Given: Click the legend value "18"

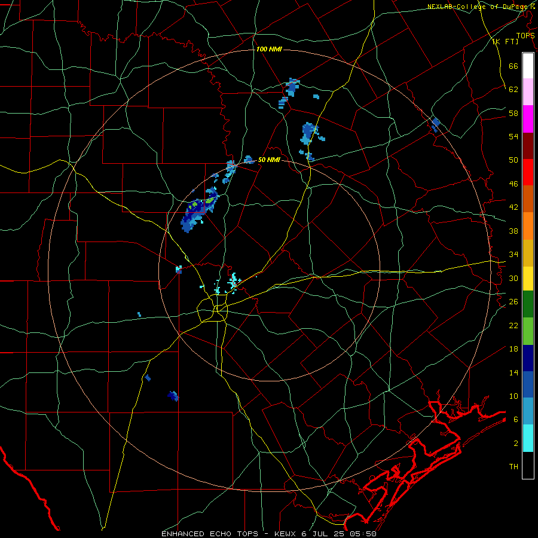Looking at the screenshot, I should coord(513,349).
